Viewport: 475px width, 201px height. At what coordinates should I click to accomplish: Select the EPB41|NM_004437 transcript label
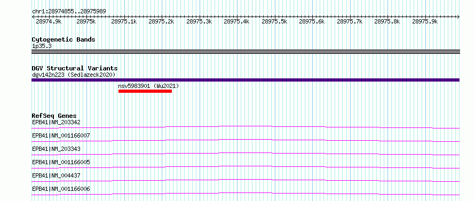click(56, 175)
